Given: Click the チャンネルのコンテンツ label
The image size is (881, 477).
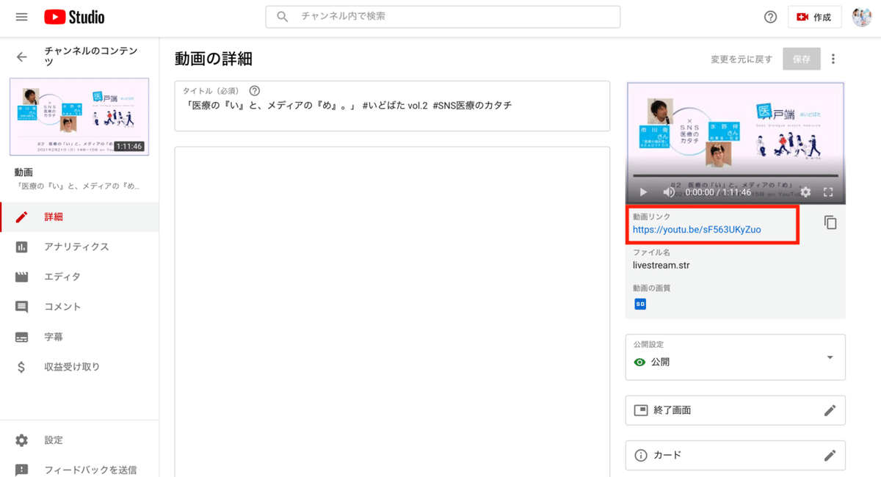Looking at the screenshot, I should click(x=91, y=57).
